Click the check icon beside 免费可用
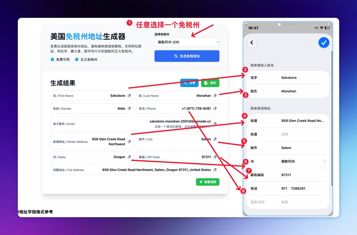Viewport: 357px width, 235px height. click(x=52, y=59)
